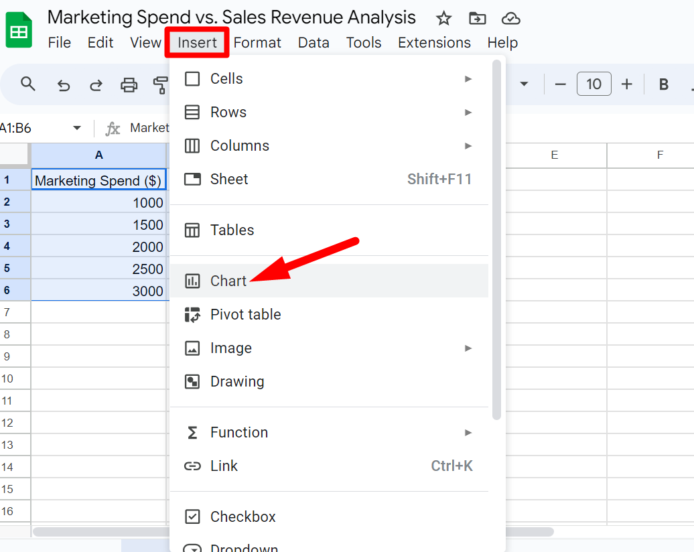Viewport: 694px width, 552px height.
Task: Select Chart from the Insert menu
Action: point(228,281)
